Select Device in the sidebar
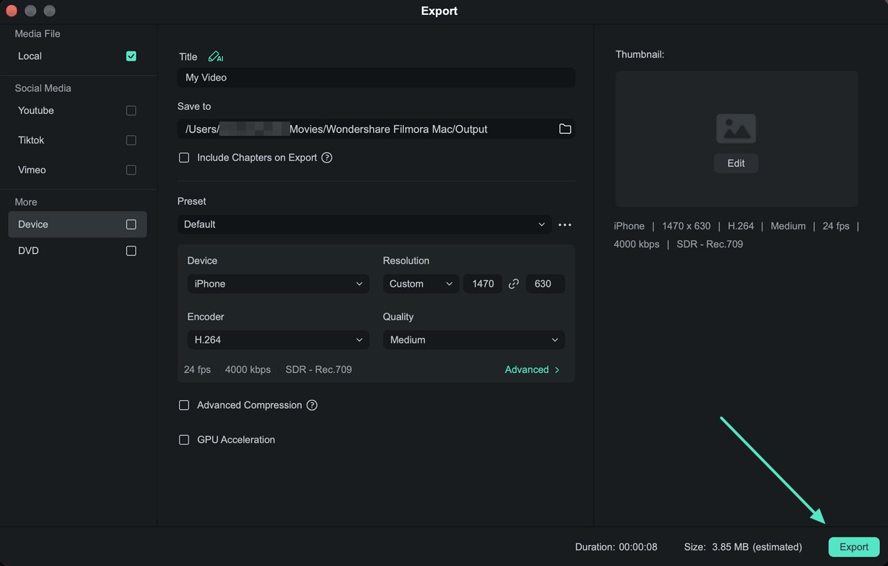 [x=77, y=225]
